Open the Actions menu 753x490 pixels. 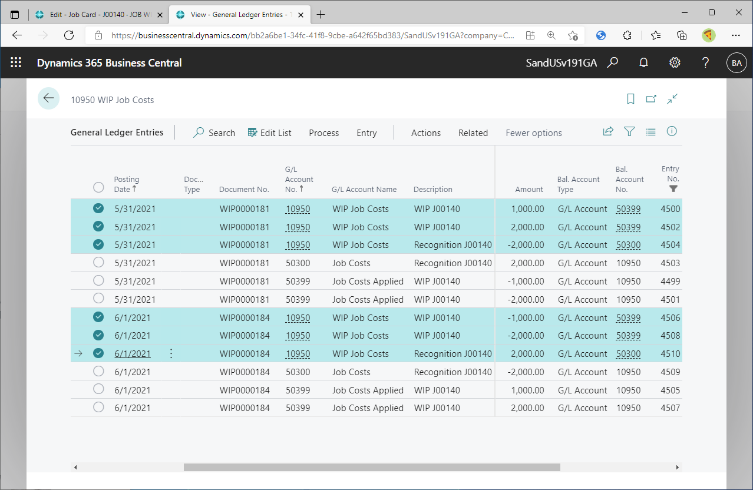point(425,133)
